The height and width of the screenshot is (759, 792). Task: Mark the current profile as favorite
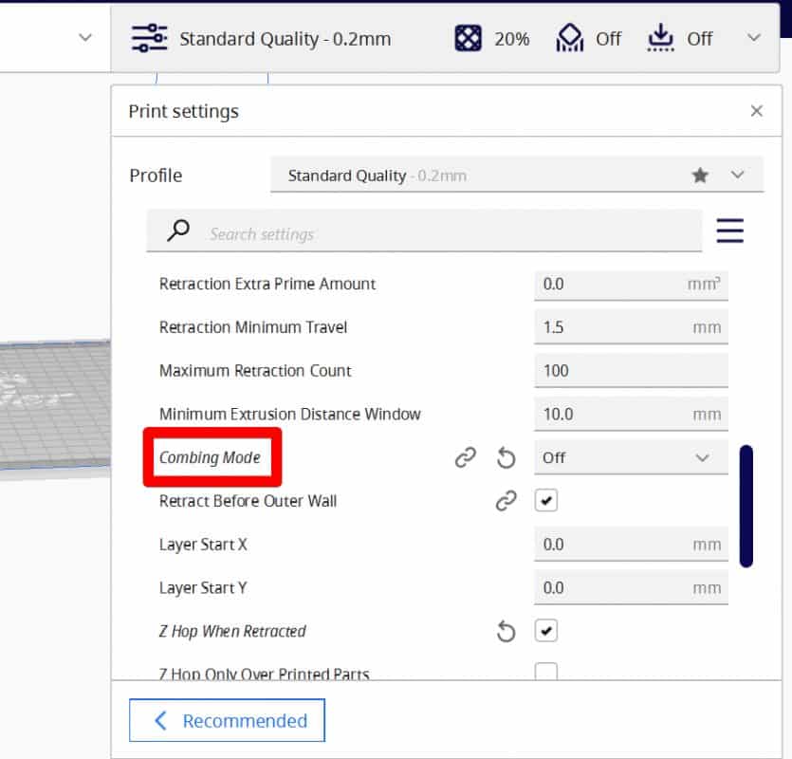700,175
